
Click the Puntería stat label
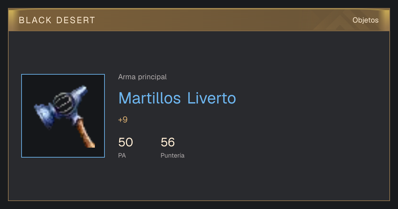[x=172, y=155]
